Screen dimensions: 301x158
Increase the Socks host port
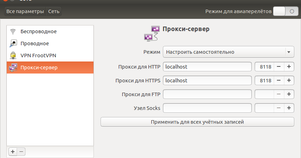(289, 108)
